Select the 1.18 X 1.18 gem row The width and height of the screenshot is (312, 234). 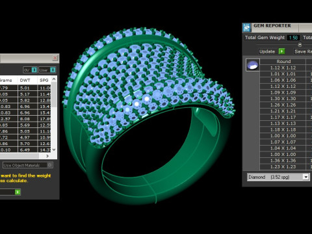(x=283, y=129)
